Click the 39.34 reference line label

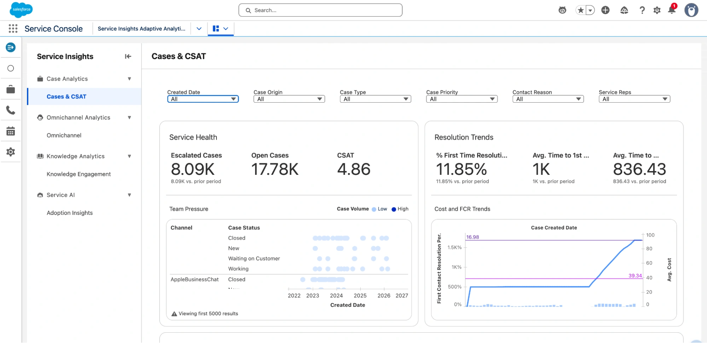(x=635, y=276)
